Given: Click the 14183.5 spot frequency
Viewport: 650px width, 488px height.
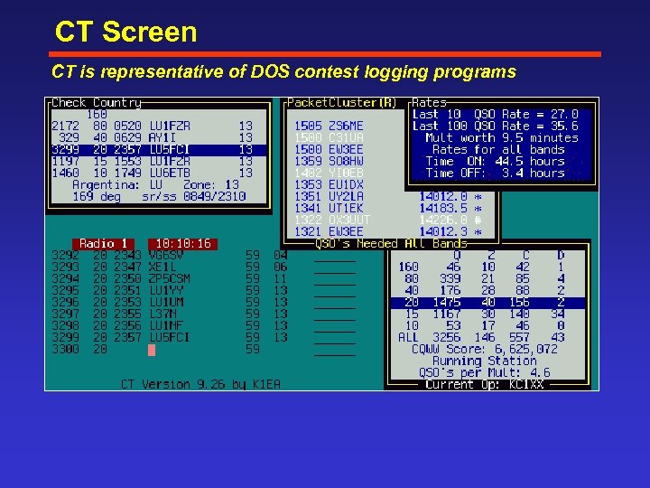Looking at the screenshot, I should click(x=443, y=209).
